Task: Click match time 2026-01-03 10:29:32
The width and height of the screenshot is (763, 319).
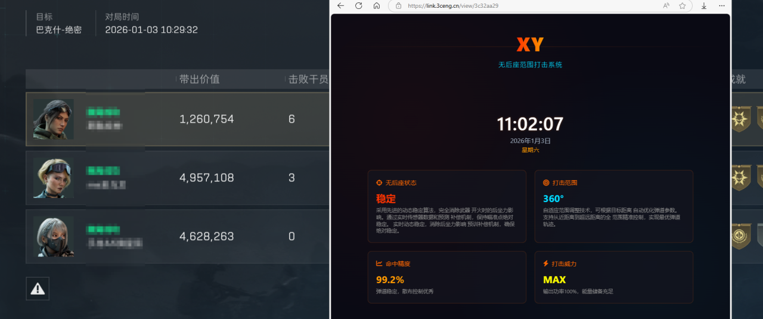Action: click(151, 30)
